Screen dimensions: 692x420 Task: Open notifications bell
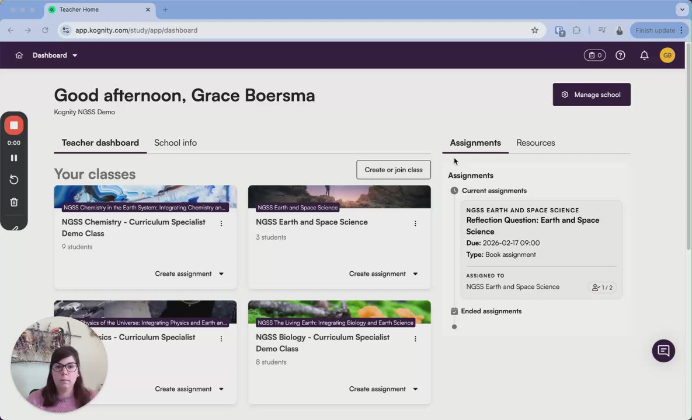(x=644, y=55)
